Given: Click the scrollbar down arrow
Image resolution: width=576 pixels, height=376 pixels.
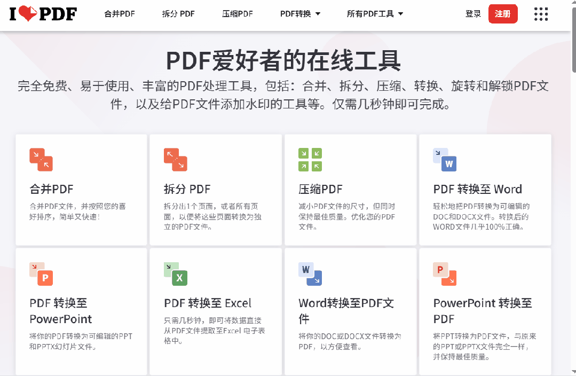Looking at the screenshot, I should 574,372.
